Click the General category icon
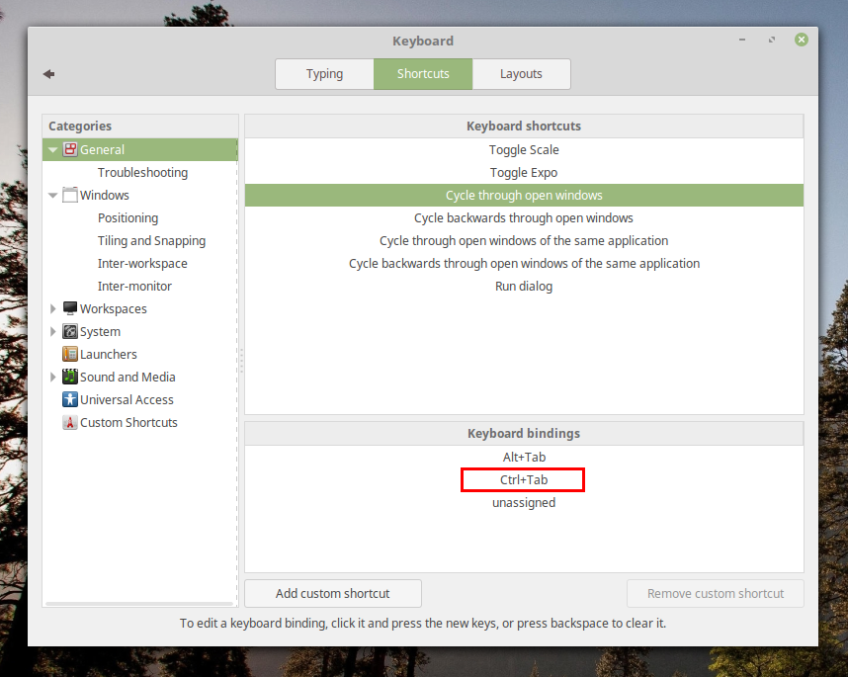This screenshot has height=677, width=848. tap(70, 150)
